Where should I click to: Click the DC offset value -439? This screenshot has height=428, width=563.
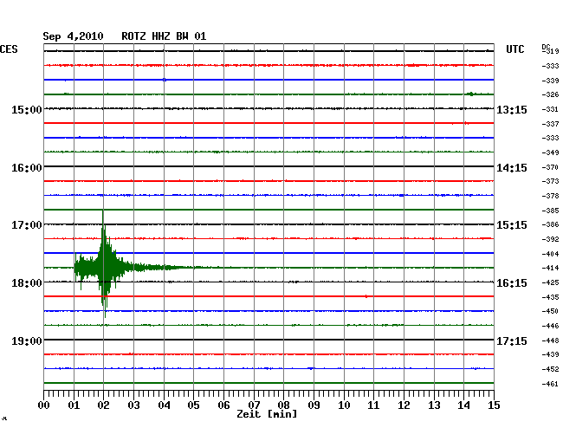[x=550, y=354]
